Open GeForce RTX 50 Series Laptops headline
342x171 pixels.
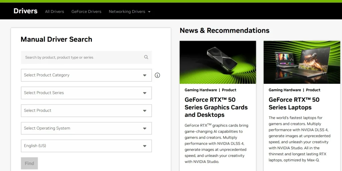point(294,104)
